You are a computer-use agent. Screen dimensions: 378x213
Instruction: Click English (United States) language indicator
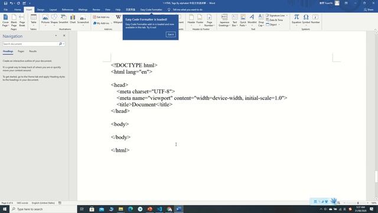click(43, 203)
